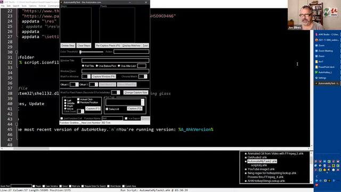Click the Test button
341x192 pixels.
coord(145,46)
